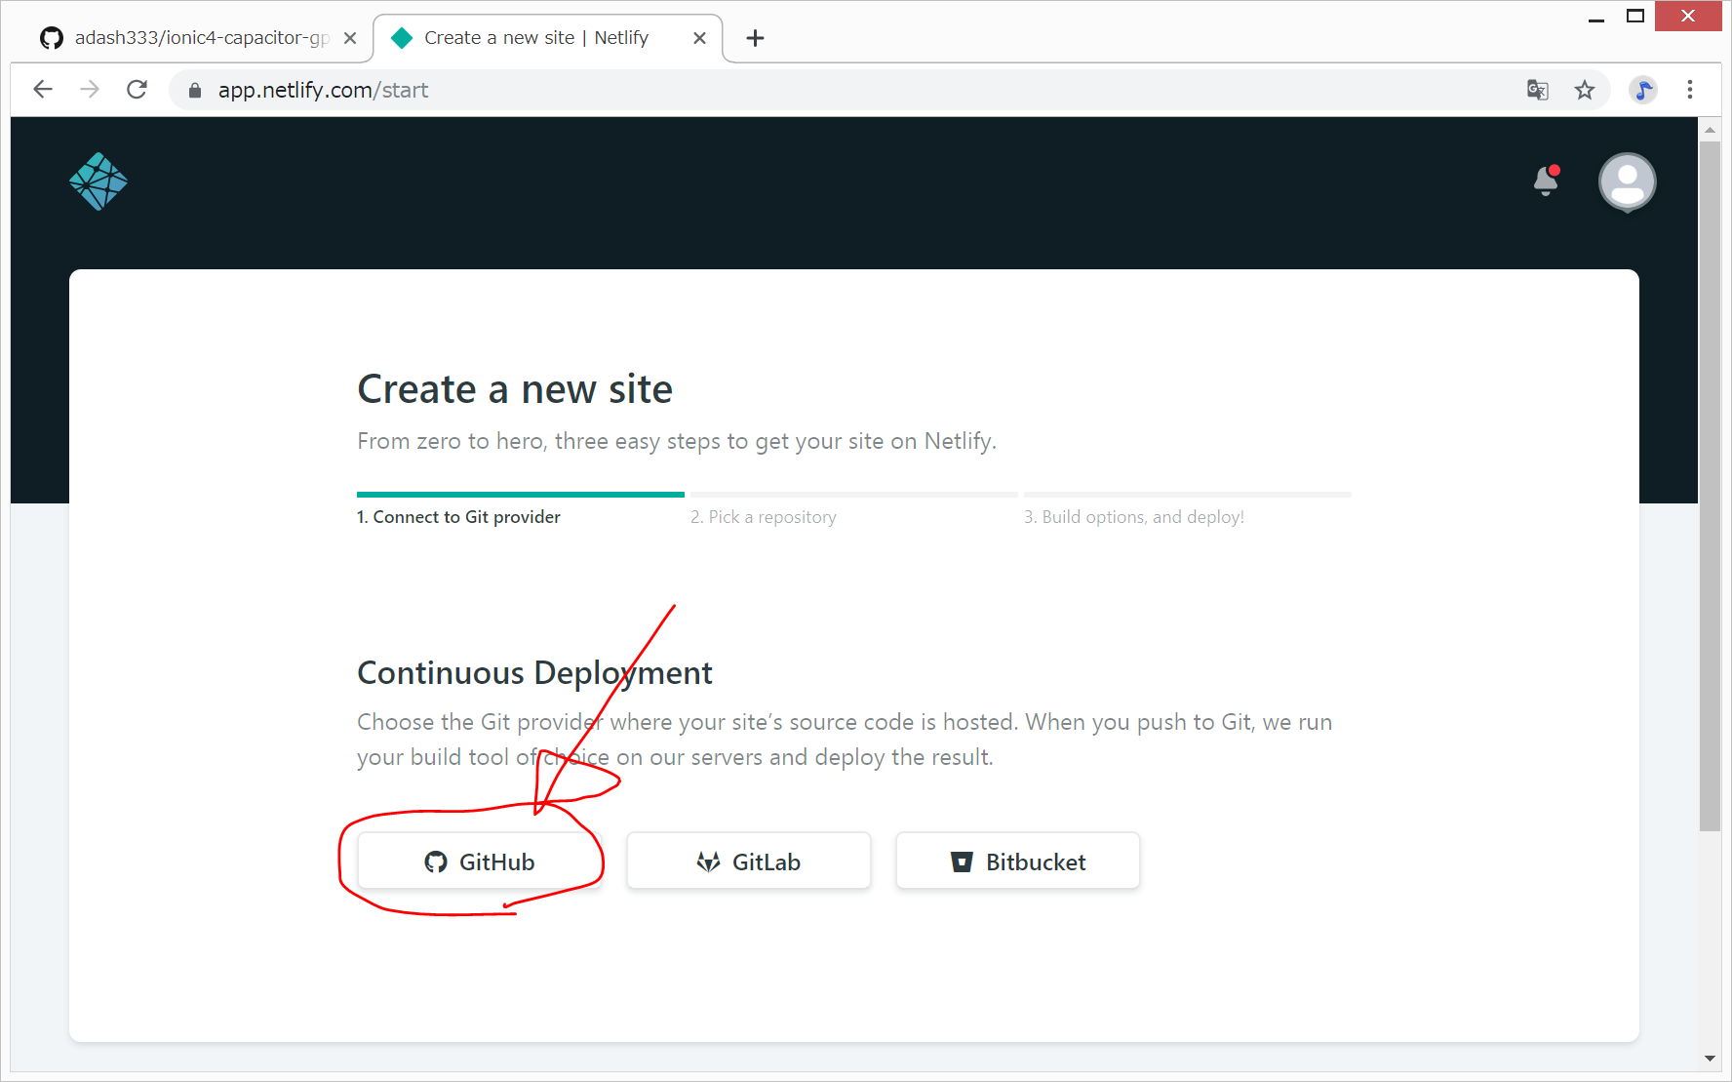Click the Netlify logo in header
Image resolution: width=1732 pixels, height=1082 pixels.
(98, 181)
